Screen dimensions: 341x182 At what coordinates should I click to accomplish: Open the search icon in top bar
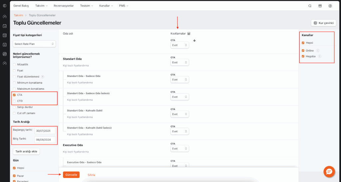(310, 6)
